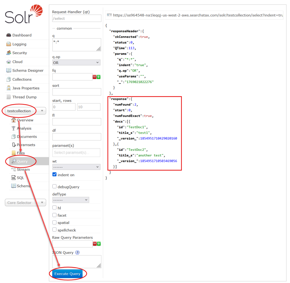Screen dimensions: 290x283
Task: Click green plus beside Raw Query Parameters
Action: tap(99, 244)
